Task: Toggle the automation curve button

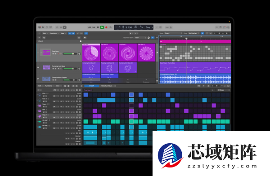Action: (x=78, y=33)
